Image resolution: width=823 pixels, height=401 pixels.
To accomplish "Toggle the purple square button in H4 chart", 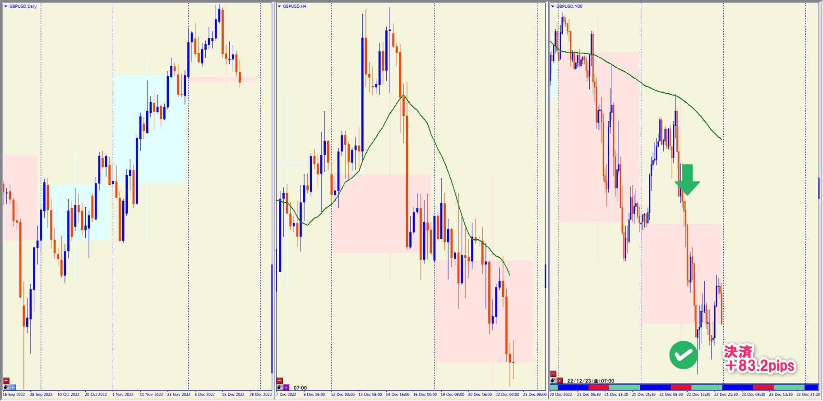I will [x=287, y=387].
